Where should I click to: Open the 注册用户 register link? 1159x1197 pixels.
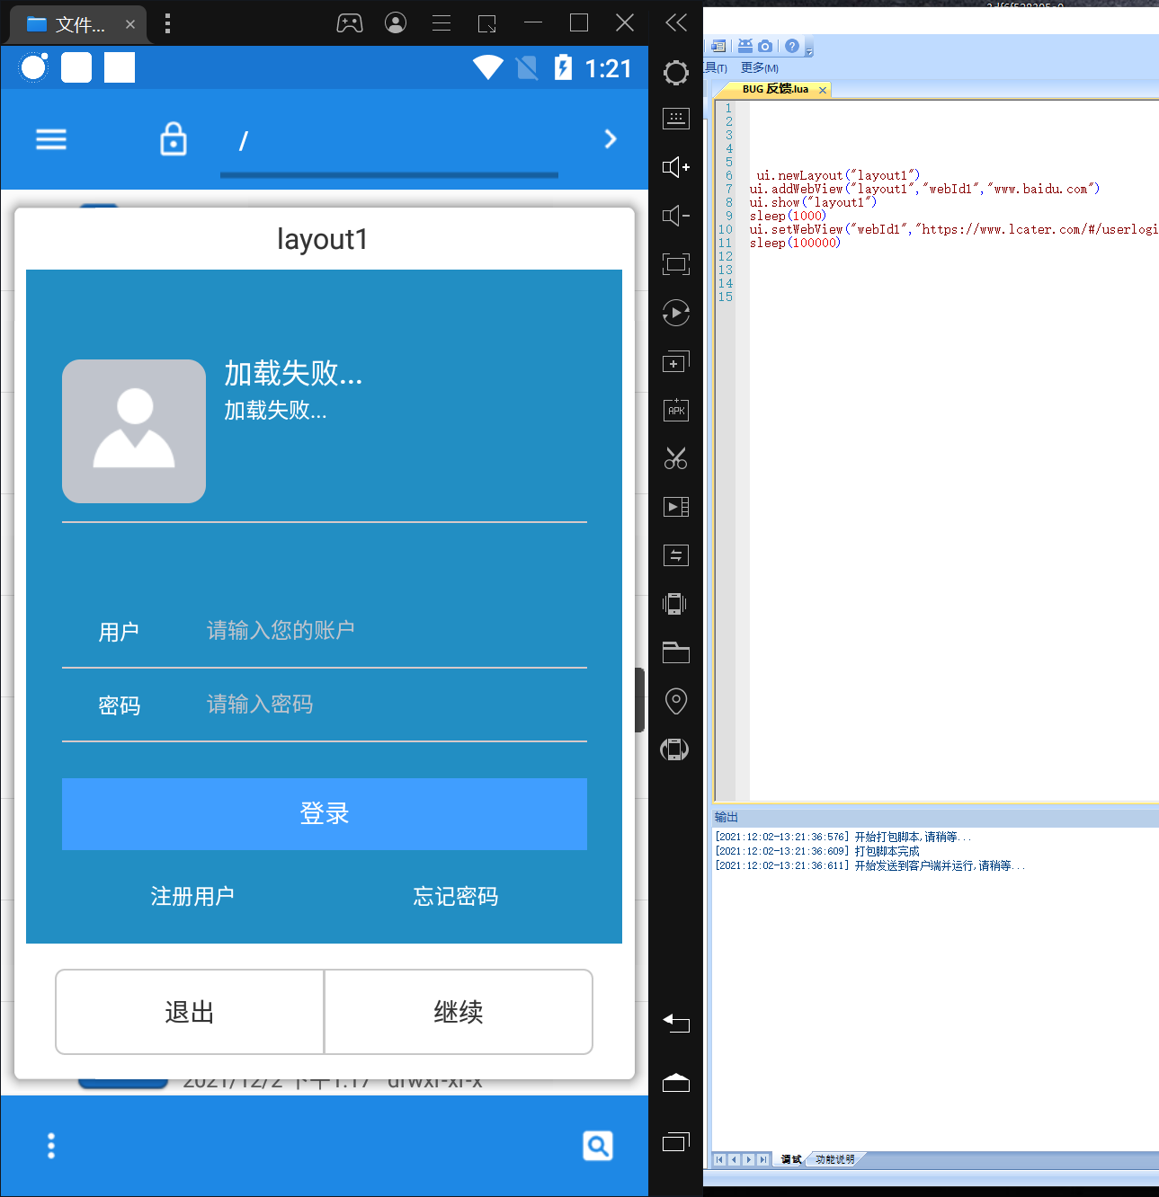(192, 897)
